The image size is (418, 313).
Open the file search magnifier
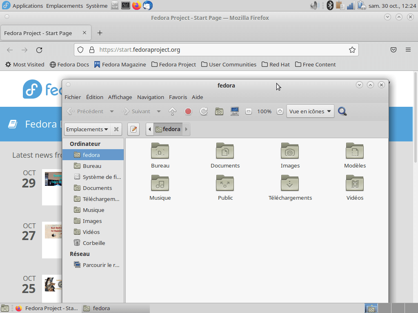[x=342, y=111]
